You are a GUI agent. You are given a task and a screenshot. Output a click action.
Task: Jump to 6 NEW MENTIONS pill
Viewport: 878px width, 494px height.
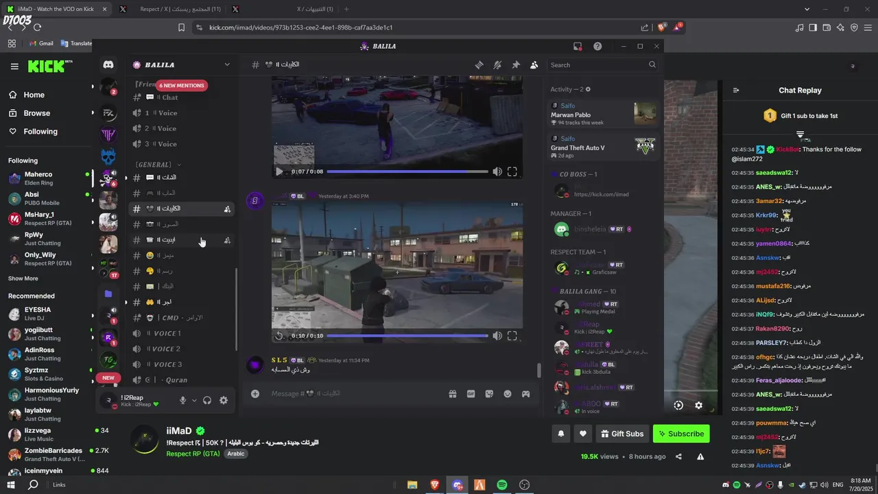182,86
